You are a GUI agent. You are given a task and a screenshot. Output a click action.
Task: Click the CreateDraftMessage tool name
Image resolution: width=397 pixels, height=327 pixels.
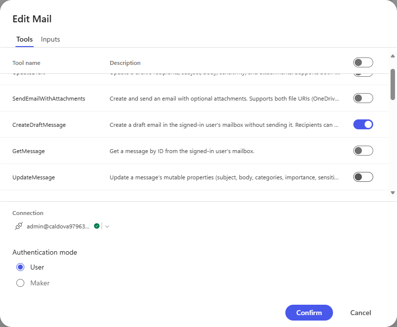coord(39,125)
